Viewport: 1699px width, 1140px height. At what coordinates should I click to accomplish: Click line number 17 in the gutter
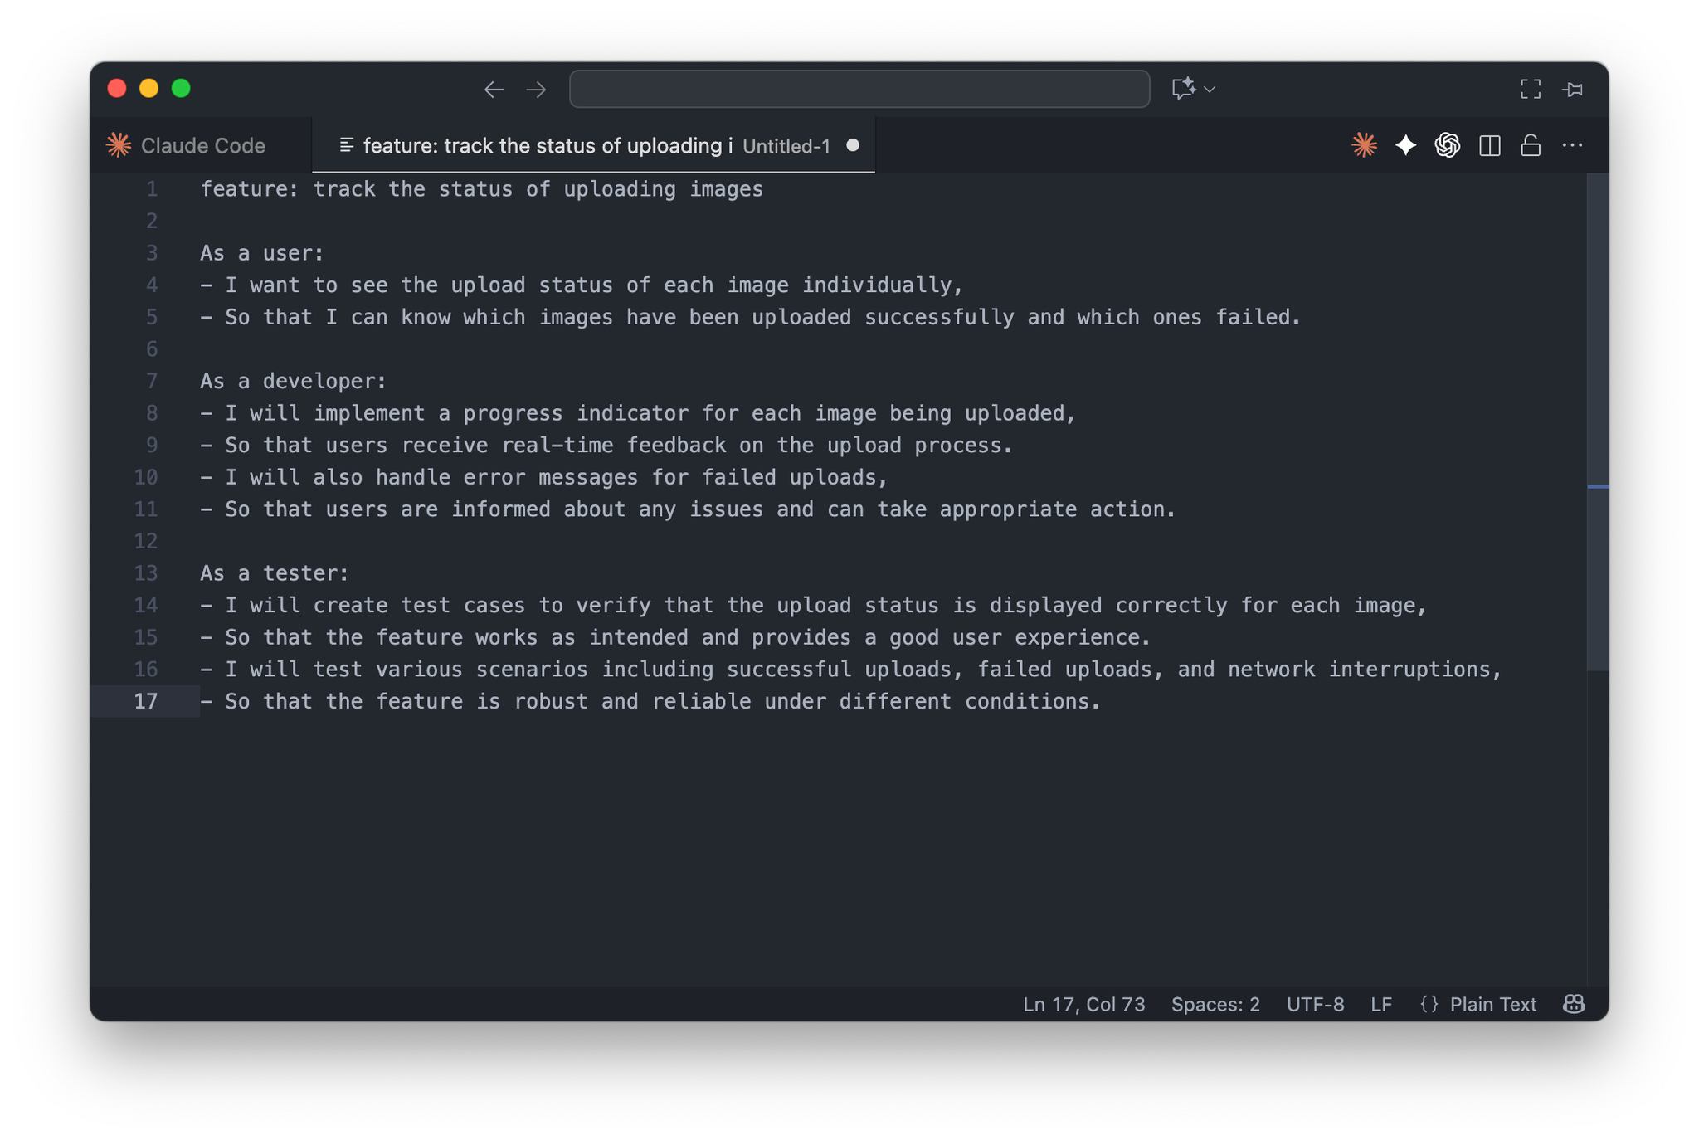click(146, 701)
